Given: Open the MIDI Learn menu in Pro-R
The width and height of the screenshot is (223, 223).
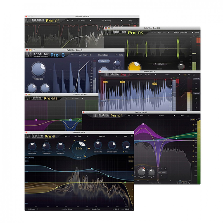Looking at the screenshot, I should coord(33,209).
